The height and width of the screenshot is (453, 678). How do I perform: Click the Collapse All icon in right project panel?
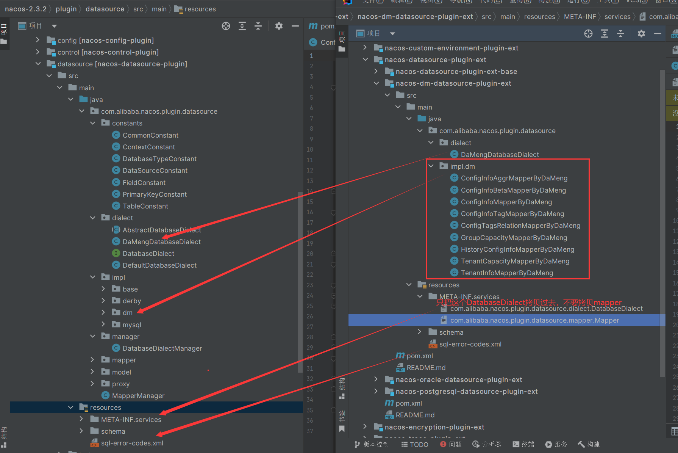(x=620, y=33)
